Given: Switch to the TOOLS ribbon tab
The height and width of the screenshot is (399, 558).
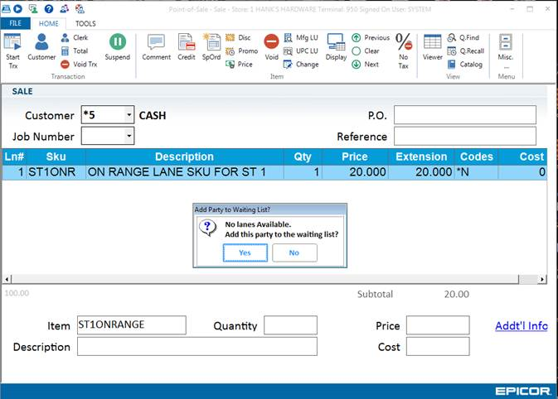Looking at the screenshot, I should click(x=85, y=24).
